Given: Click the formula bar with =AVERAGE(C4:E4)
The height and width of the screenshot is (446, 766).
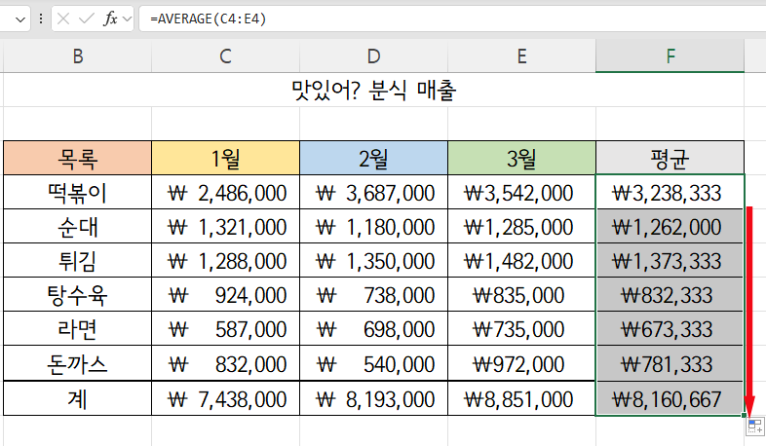Looking at the screenshot, I should [452, 19].
